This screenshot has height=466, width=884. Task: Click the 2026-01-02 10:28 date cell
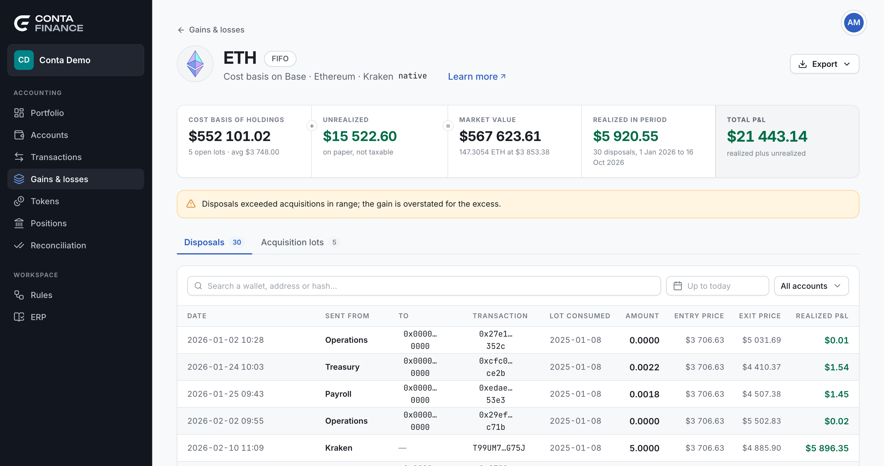(226, 340)
